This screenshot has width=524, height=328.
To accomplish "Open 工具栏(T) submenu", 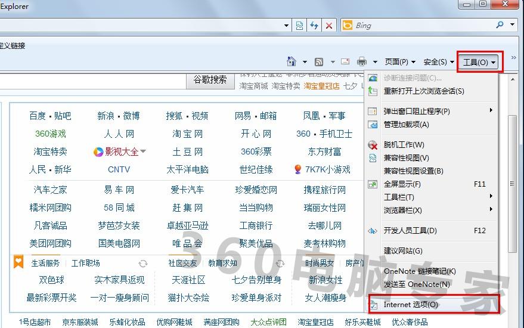I will click(x=432, y=197).
